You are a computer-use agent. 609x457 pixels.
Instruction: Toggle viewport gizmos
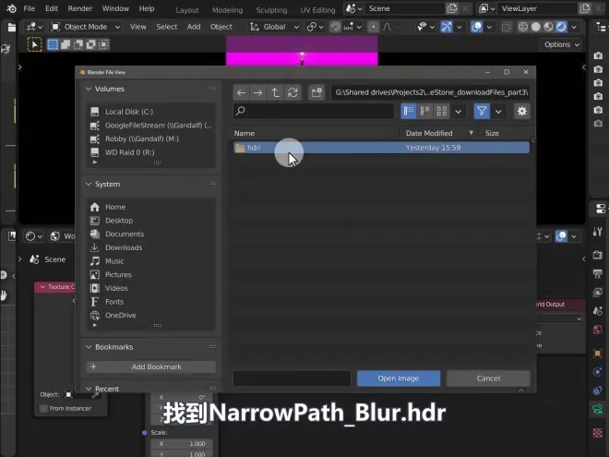(447, 27)
